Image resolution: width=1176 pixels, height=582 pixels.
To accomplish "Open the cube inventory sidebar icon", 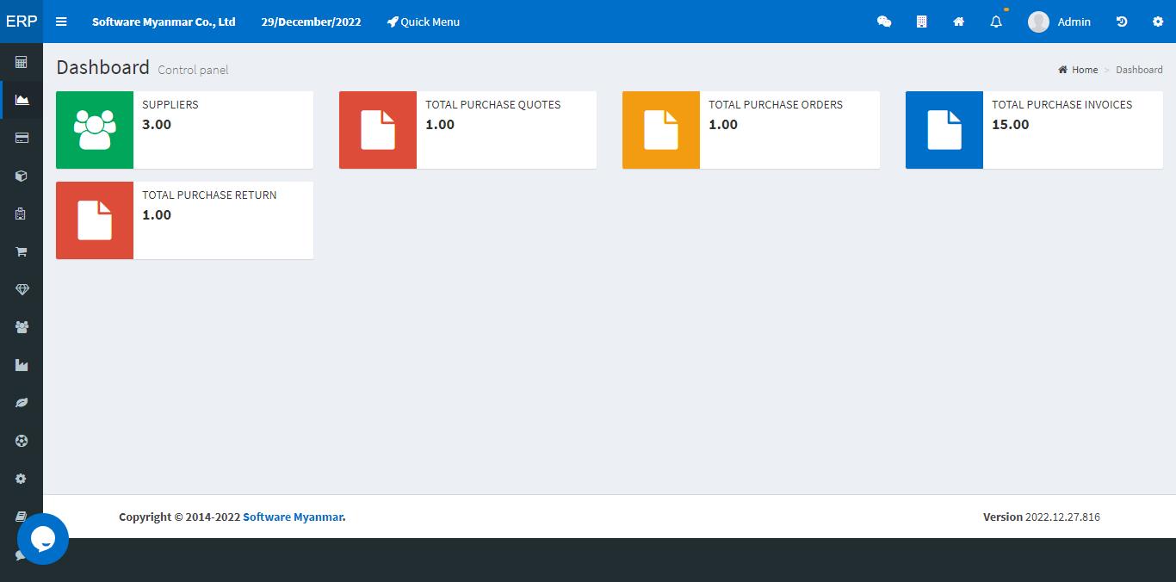I will coord(22,176).
